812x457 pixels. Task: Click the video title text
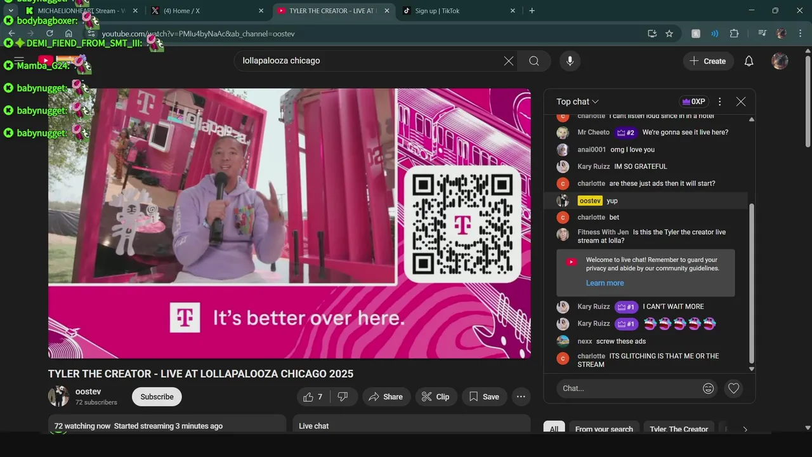click(x=200, y=374)
